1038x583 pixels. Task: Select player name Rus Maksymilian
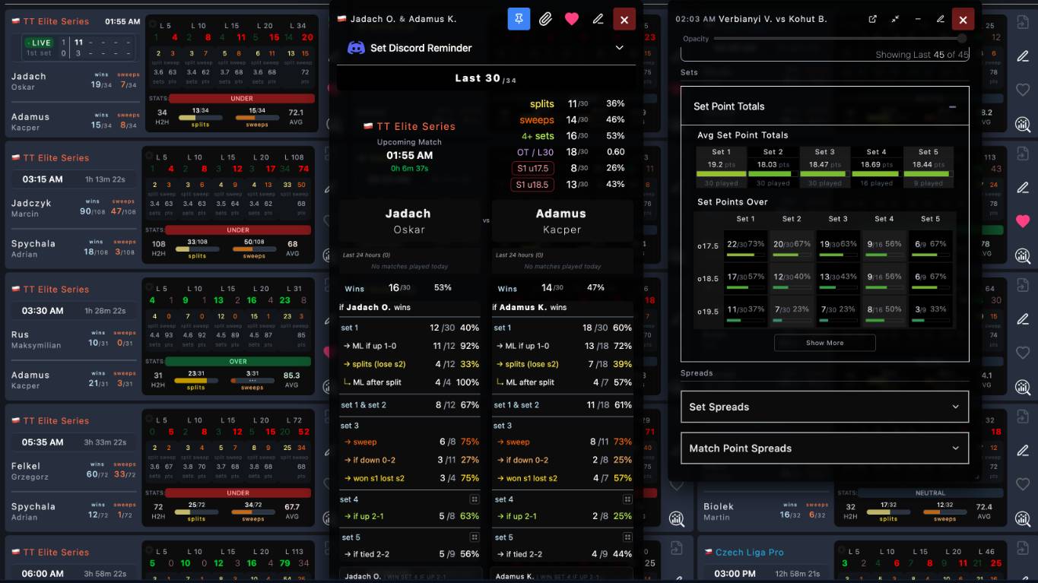point(36,339)
